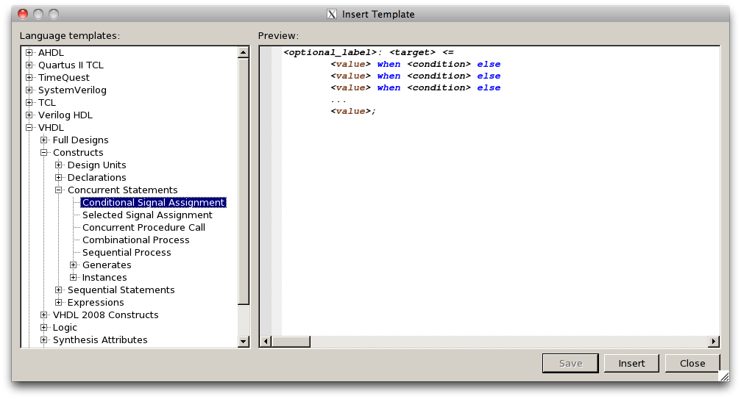Image resolution: width=741 pixels, height=399 pixels.
Task: Click the target placeholder in preview
Action: [412, 52]
